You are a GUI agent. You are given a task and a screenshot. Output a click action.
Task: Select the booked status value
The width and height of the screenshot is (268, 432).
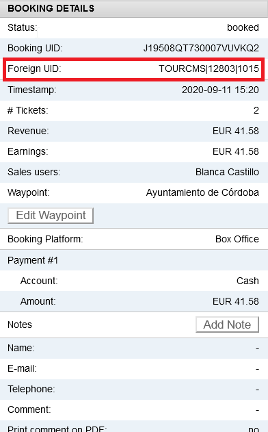(x=243, y=27)
